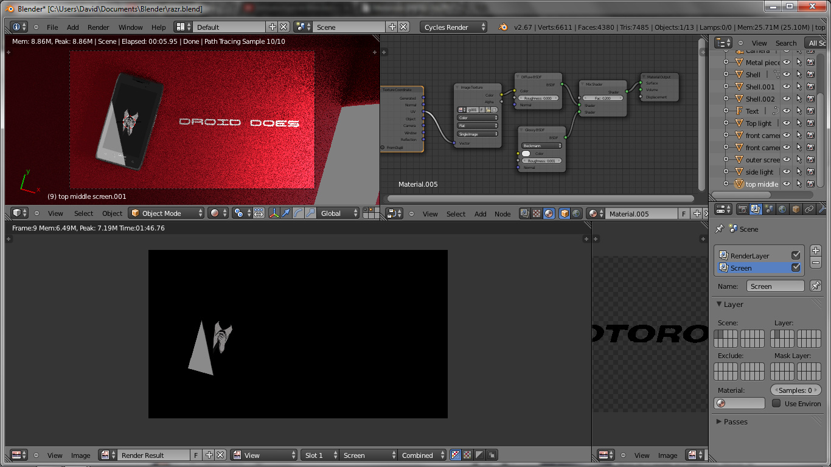Toggle visibility of side light object
Viewport: 831px width, 467px height.
[x=787, y=171]
